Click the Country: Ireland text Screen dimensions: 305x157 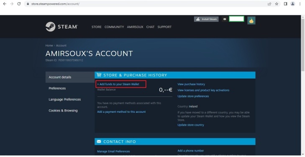pyautogui.click(x=187, y=106)
